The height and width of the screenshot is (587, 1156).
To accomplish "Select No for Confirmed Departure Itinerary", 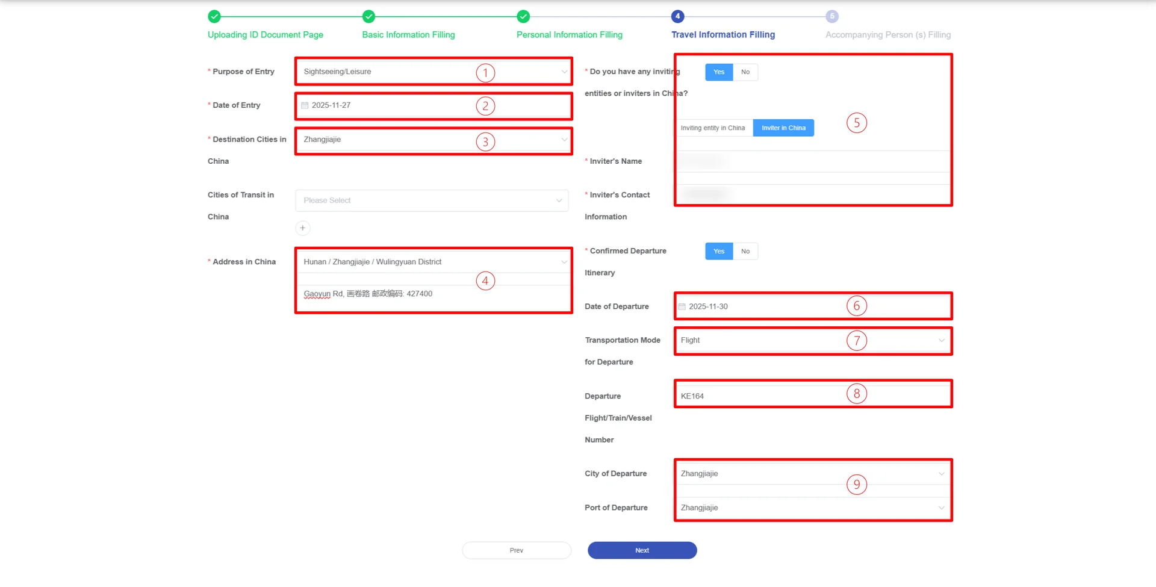I will click(745, 252).
